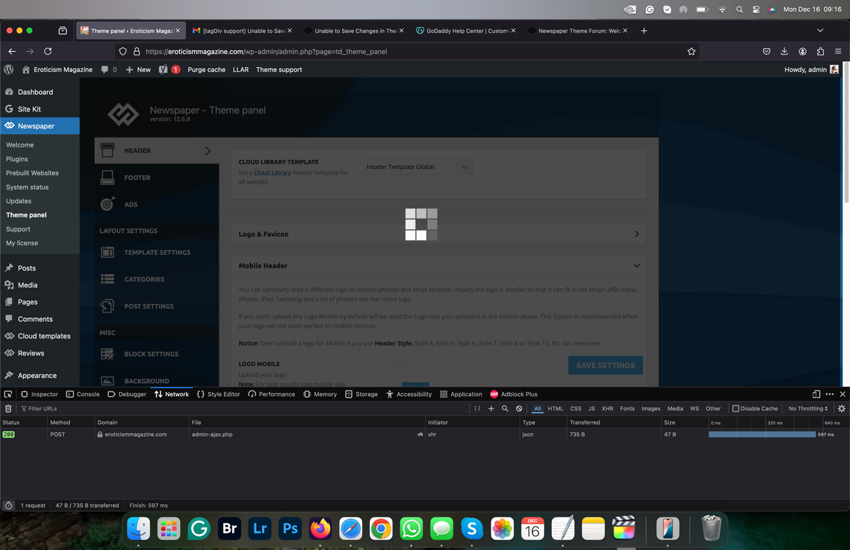
Task: Clear network log with the trash icon
Action: [x=8, y=409]
